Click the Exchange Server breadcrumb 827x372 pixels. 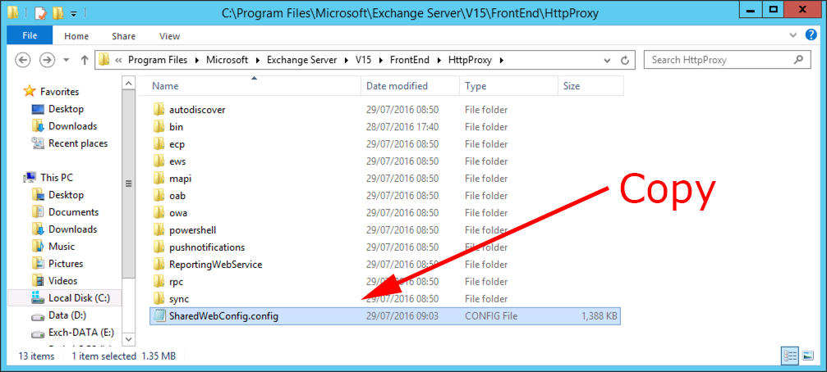click(301, 60)
